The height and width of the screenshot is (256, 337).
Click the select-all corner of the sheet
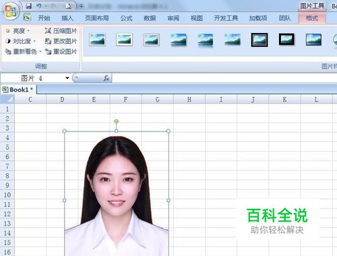pos(7,99)
